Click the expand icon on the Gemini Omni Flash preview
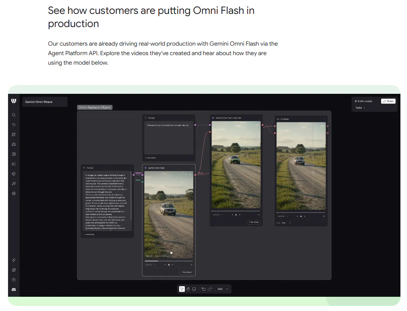 tap(187, 174)
